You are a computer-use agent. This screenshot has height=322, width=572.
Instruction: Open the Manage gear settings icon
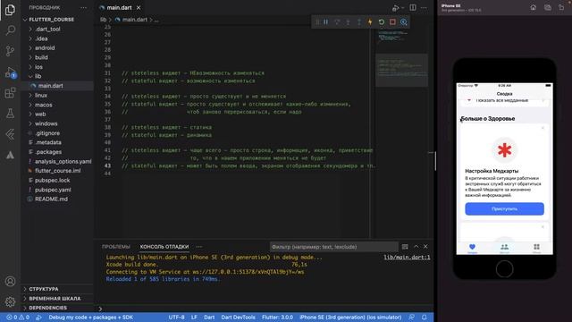click(x=10, y=302)
